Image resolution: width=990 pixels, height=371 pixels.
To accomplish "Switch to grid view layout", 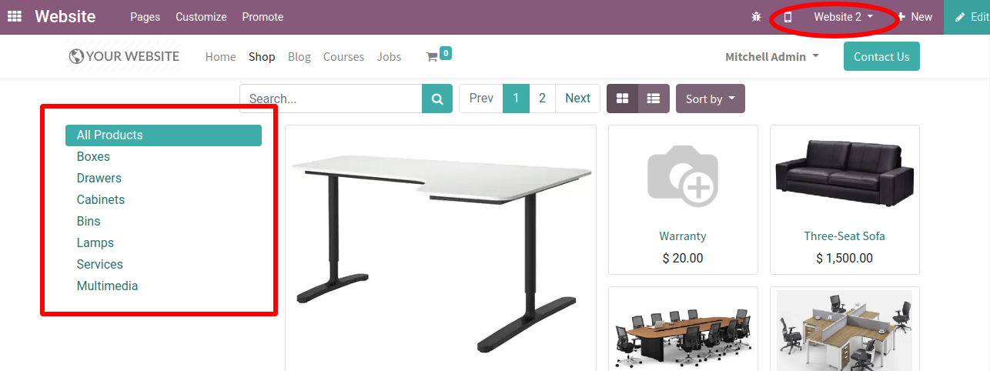I will pos(622,99).
